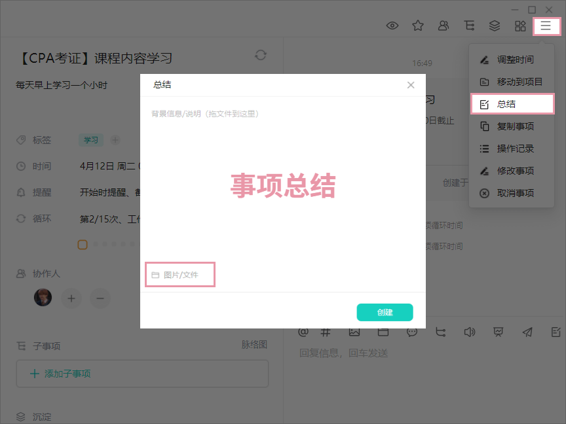The height and width of the screenshot is (424, 566).
Task: Open collaborators icon in top toolbar
Action: pos(443,26)
